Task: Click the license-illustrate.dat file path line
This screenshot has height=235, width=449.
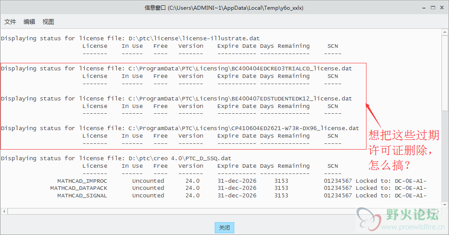Action: [x=130, y=38]
